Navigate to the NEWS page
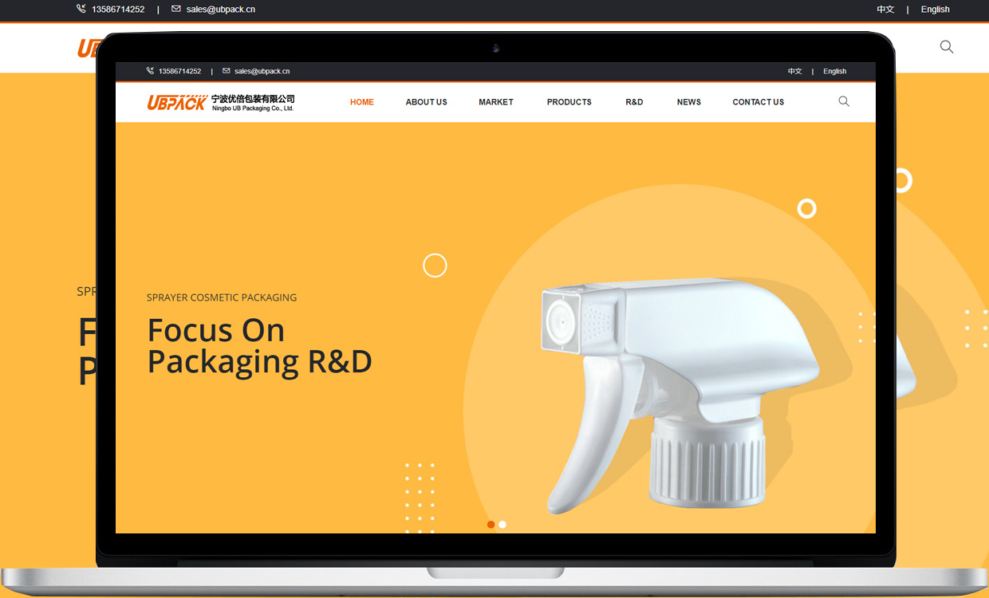 tap(689, 102)
